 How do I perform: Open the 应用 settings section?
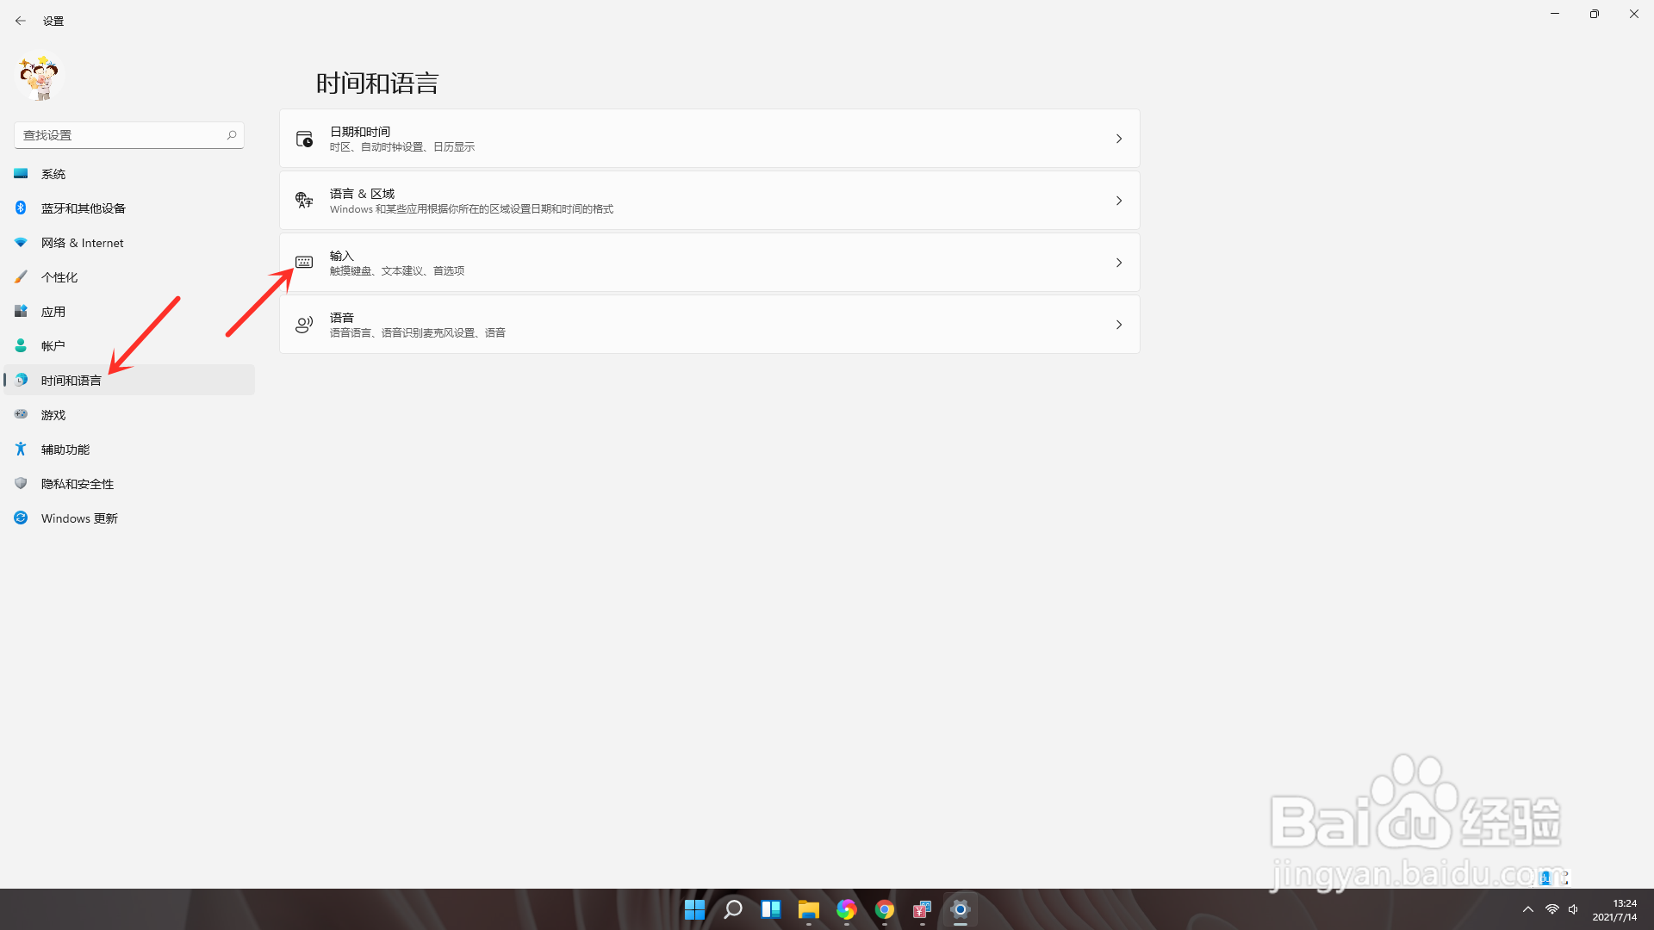tap(53, 312)
